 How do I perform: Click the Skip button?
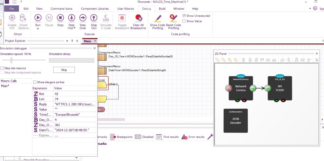click(x=64, y=70)
